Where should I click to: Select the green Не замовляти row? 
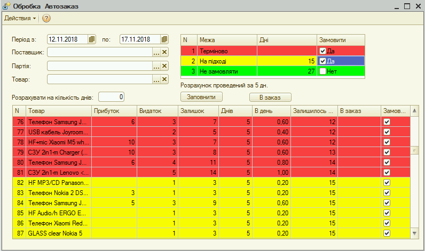pos(227,71)
